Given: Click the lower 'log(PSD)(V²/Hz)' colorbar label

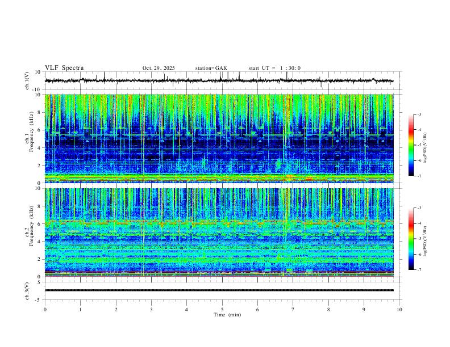Looking at the screenshot, I should (x=426, y=241).
